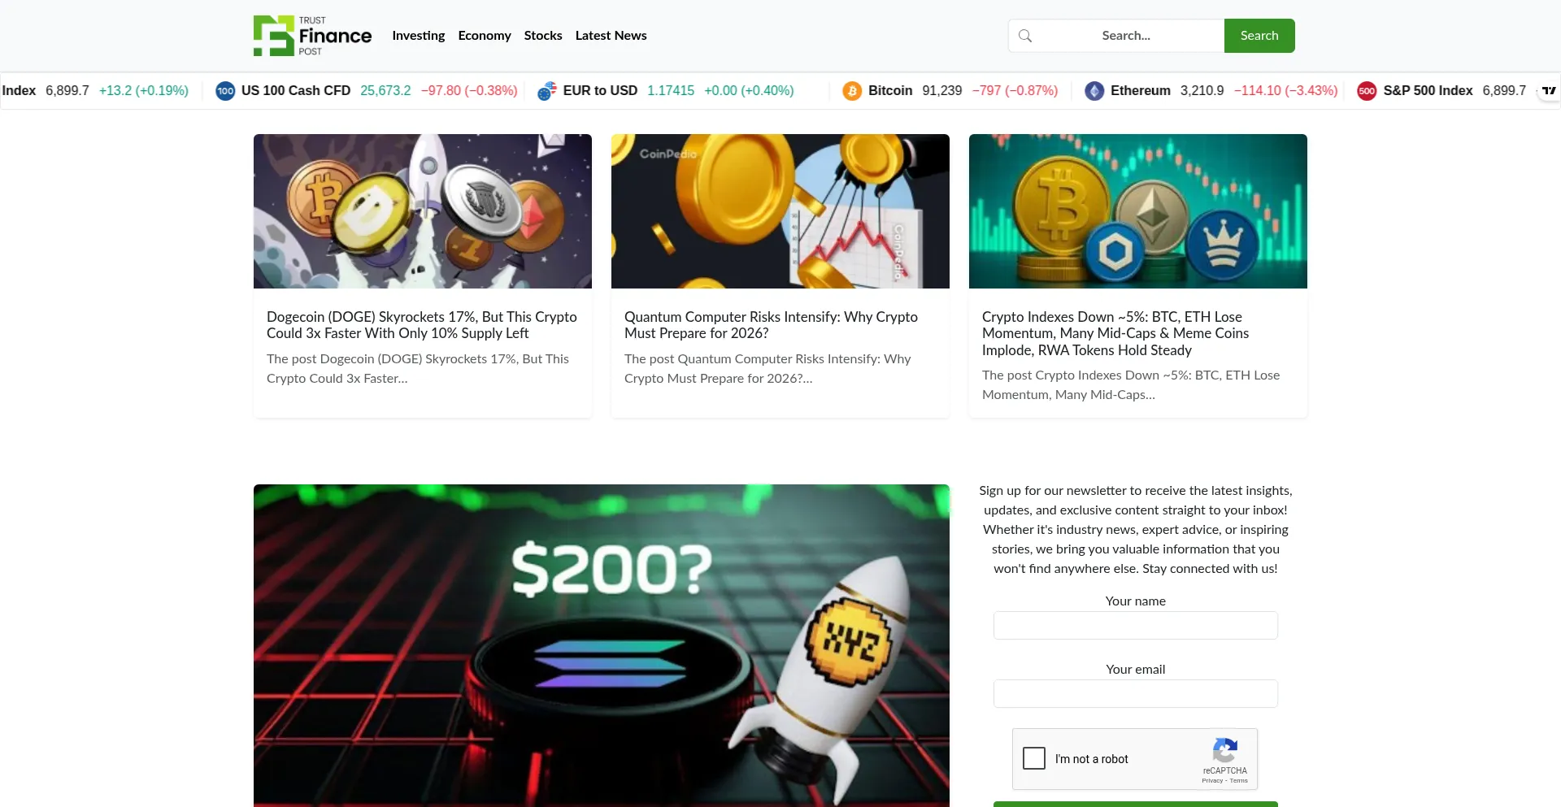Open the Latest News page
The height and width of the screenshot is (807, 1561).
pos(611,36)
